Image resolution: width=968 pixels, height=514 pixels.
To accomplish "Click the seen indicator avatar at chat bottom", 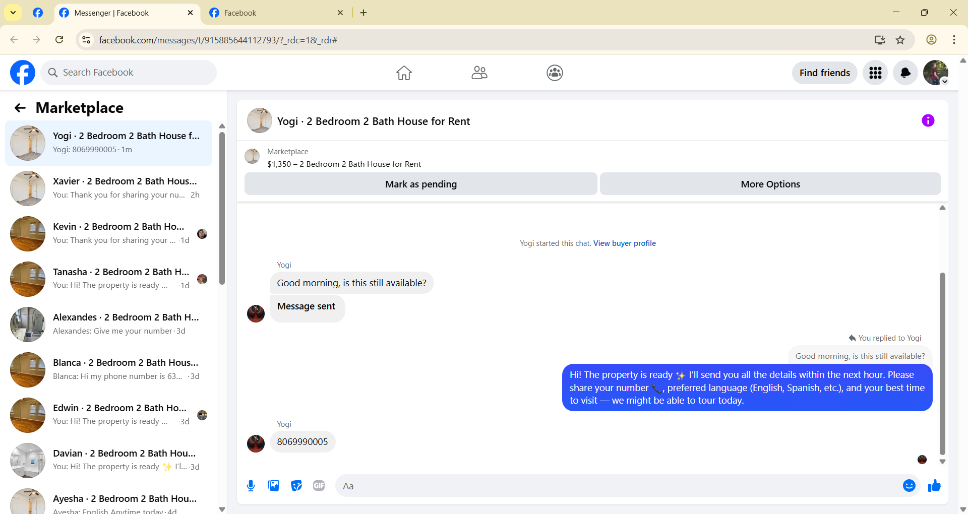I will 922,460.
